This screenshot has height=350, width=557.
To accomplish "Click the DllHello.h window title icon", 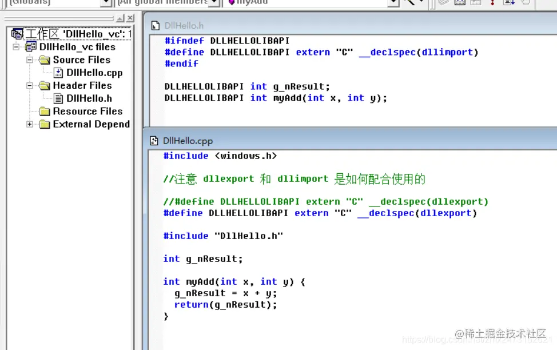I will 155,26.
